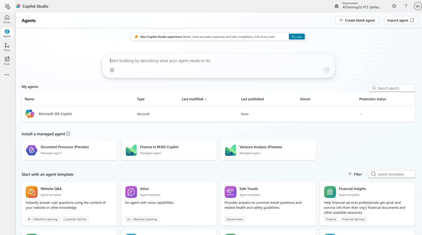
Task: Click Finance in M365 Copilot icon
Action: (x=131, y=150)
